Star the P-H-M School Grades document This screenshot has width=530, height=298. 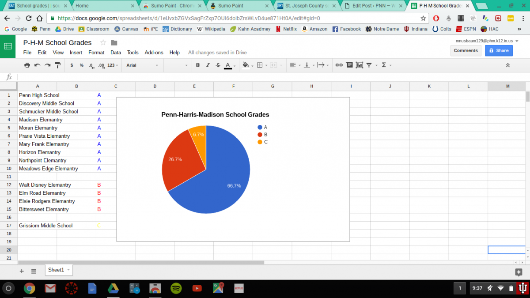(x=103, y=42)
